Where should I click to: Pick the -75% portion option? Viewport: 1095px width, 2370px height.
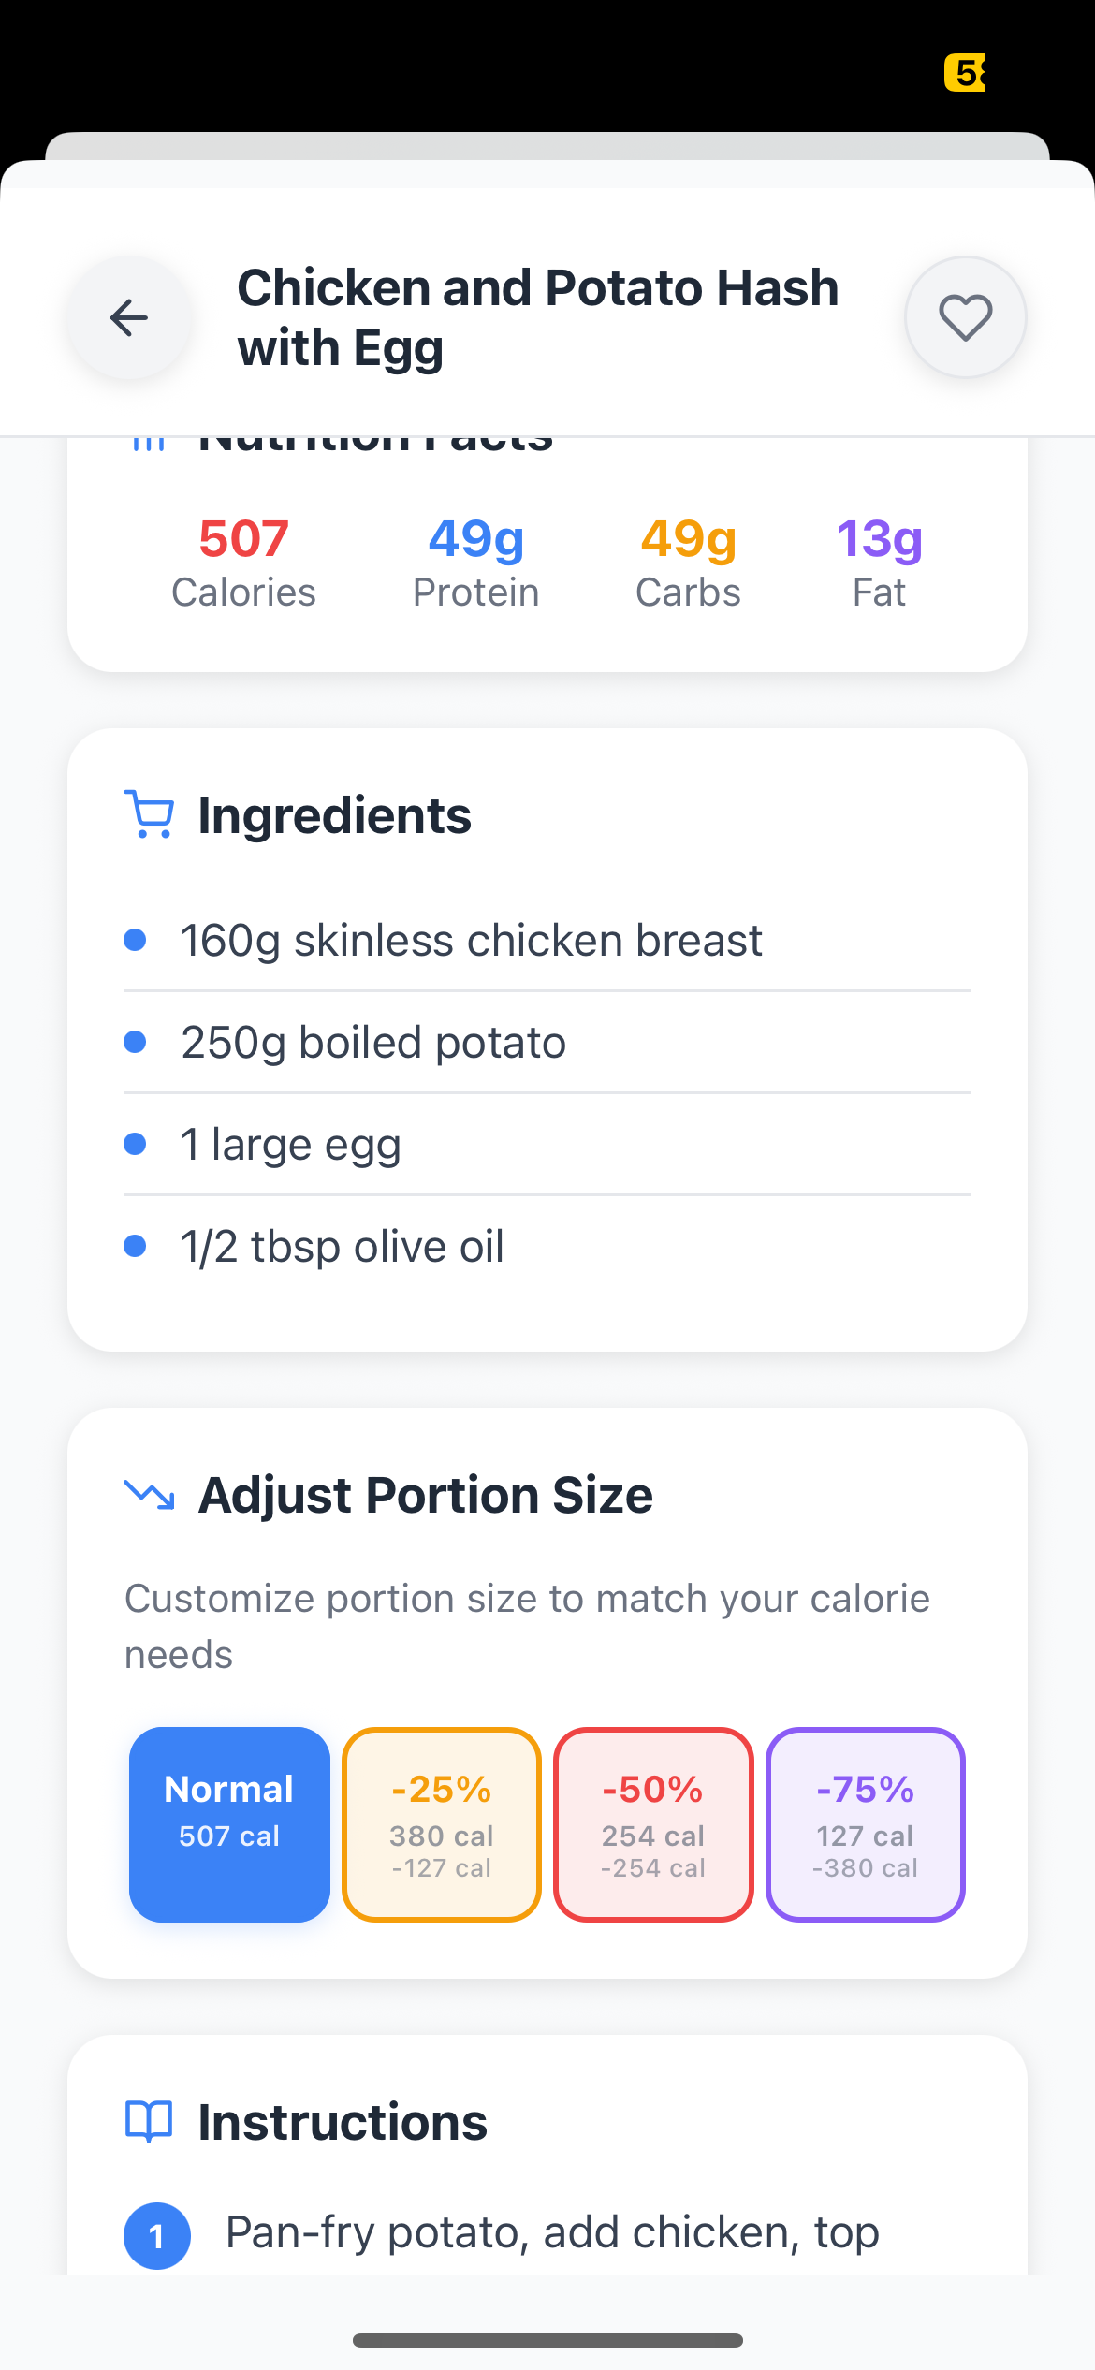(866, 1823)
